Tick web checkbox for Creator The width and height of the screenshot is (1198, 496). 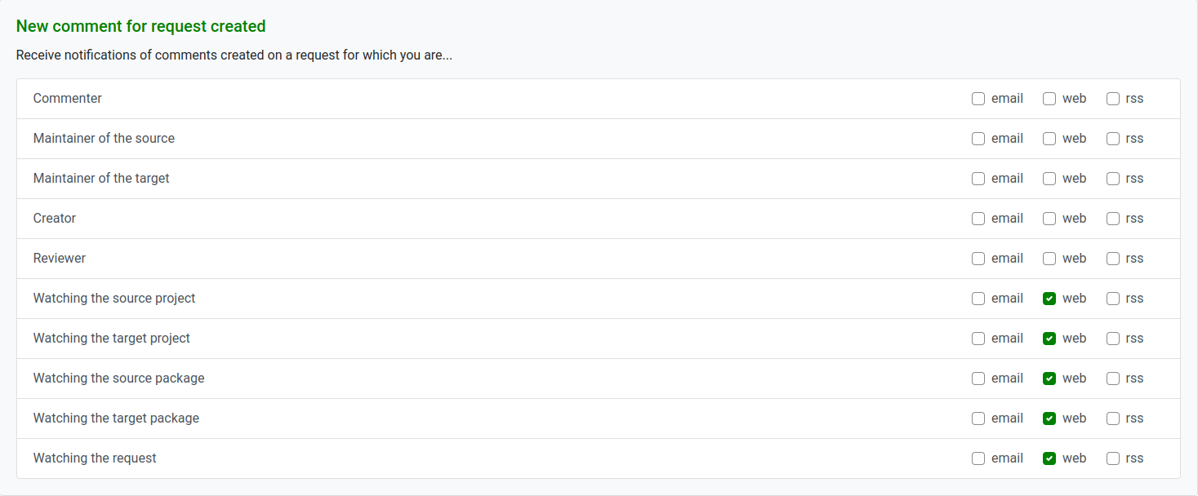tap(1049, 219)
